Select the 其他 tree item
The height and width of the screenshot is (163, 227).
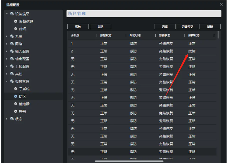[x=19, y=74]
